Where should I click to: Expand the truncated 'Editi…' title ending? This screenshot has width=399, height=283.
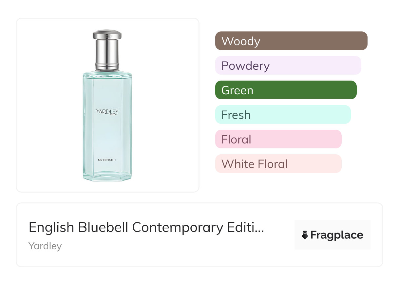pos(245,227)
